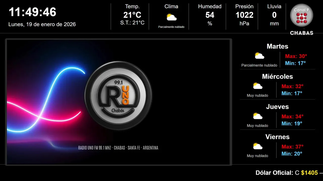Image resolution: width=323 pixels, height=181 pixels.
Task: Click Viernes Min: 20° value
Action: tap(292, 154)
